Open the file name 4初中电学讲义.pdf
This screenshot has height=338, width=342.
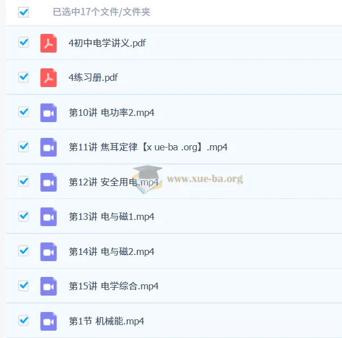tap(107, 43)
